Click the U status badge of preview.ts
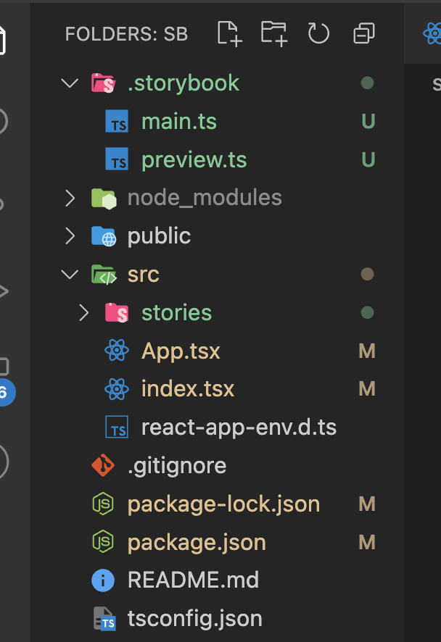Image resolution: width=441 pixels, height=642 pixels. tap(368, 159)
